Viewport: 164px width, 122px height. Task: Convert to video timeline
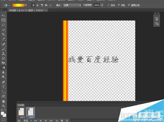click(19, 121)
